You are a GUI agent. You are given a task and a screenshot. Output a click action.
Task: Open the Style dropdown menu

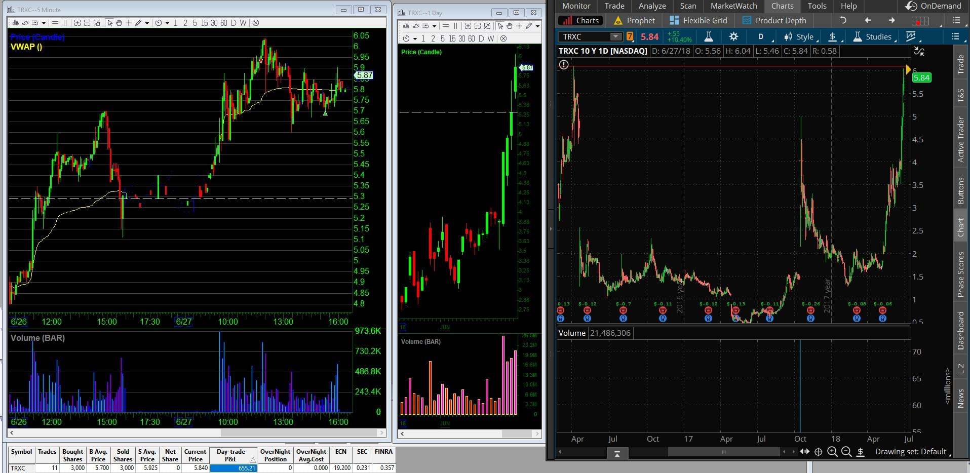(x=800, y=36)
